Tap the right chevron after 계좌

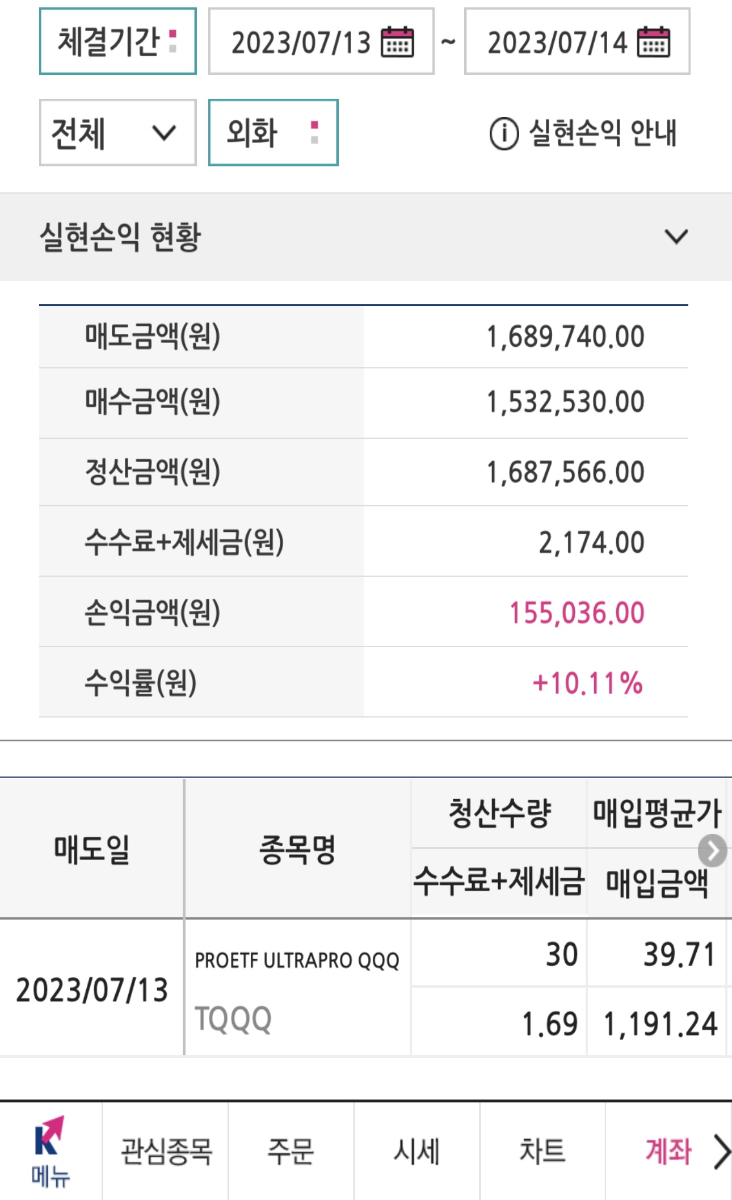721,1152
